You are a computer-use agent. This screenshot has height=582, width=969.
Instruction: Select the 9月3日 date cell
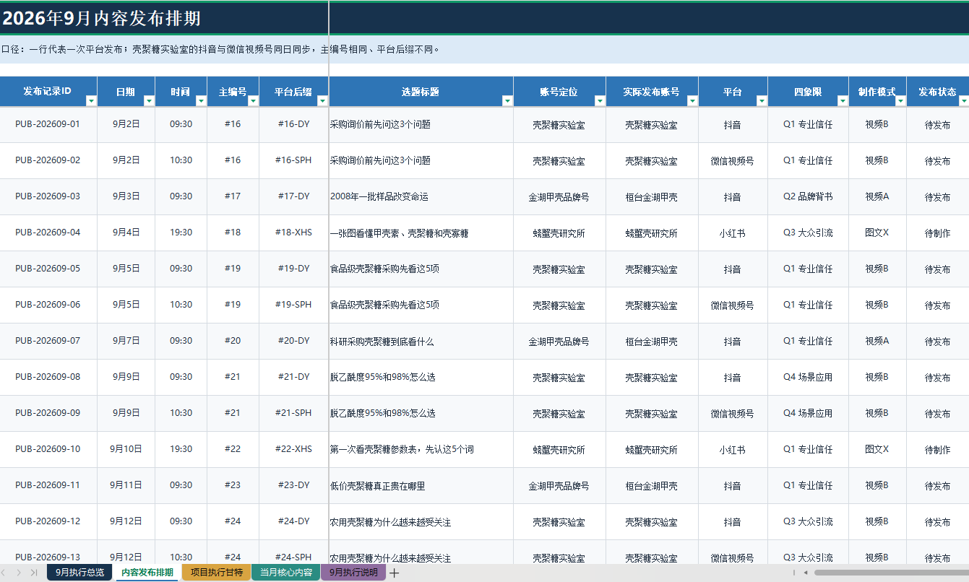pos(126,196)
